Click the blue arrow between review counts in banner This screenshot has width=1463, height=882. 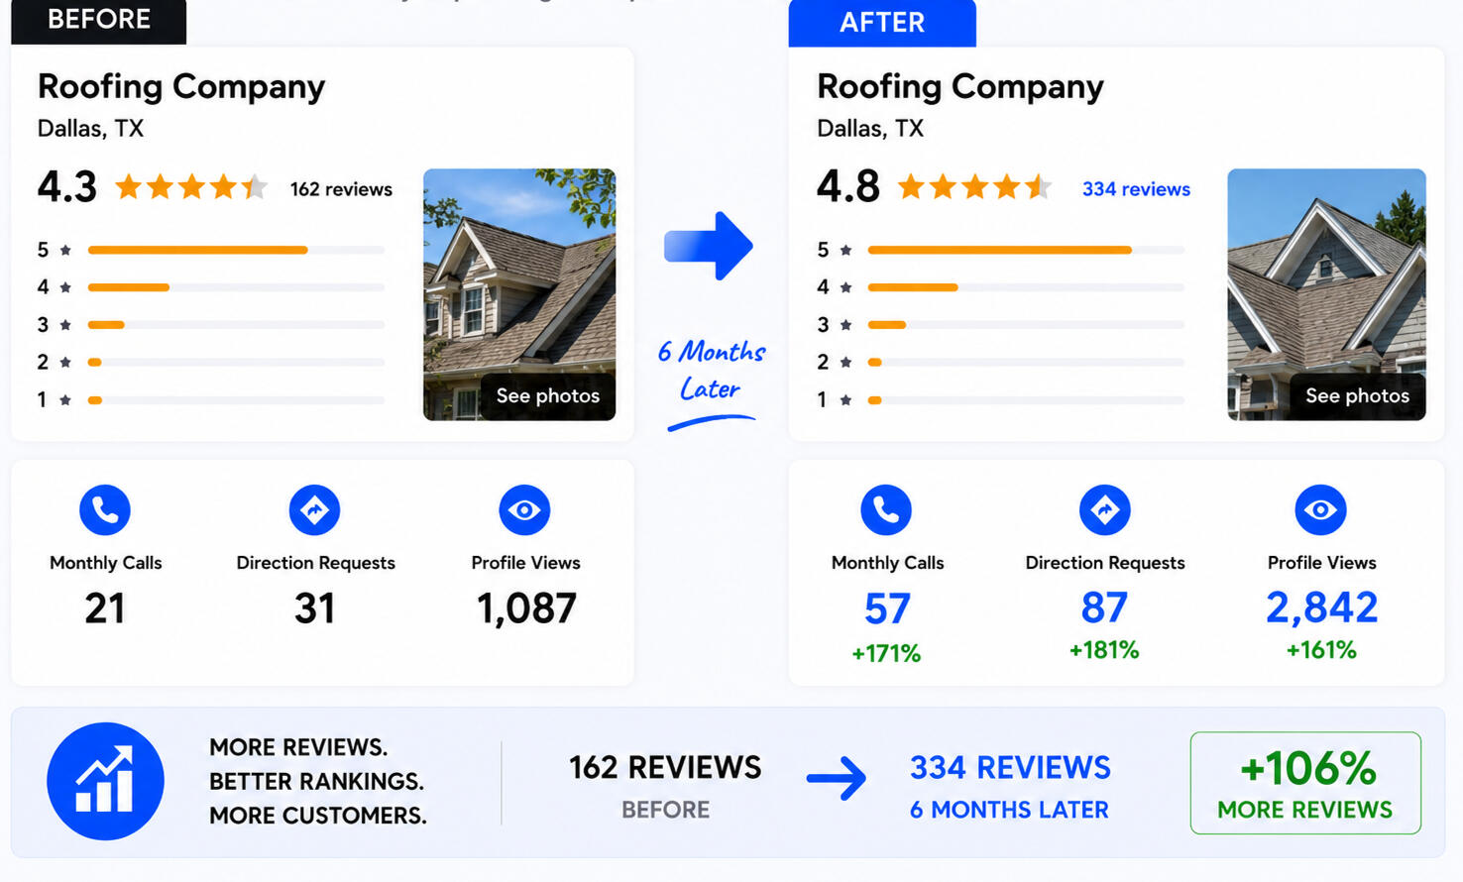click(837, 778)
